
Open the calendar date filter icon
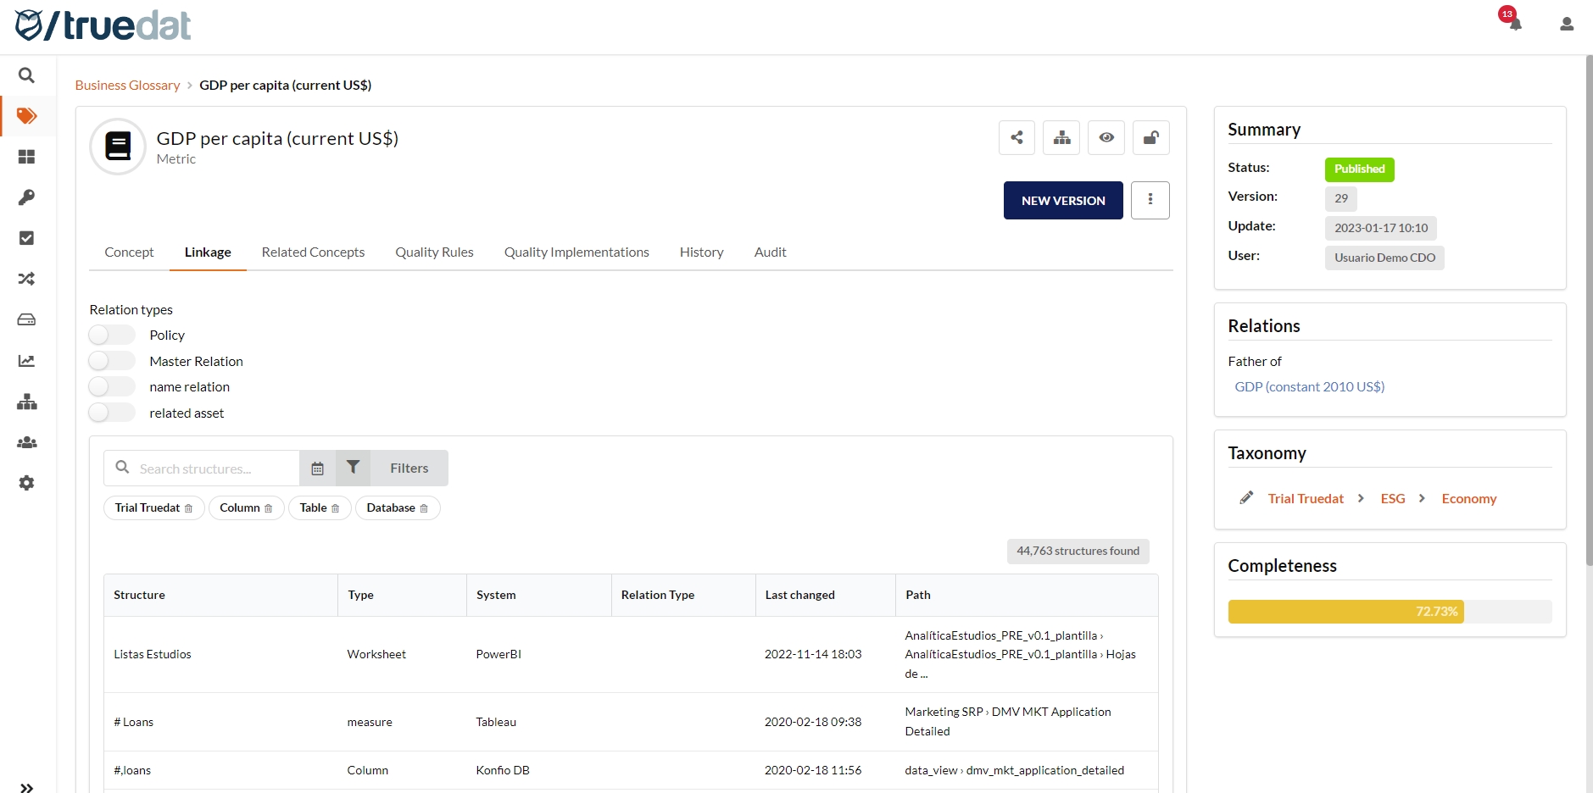point(317,469)
